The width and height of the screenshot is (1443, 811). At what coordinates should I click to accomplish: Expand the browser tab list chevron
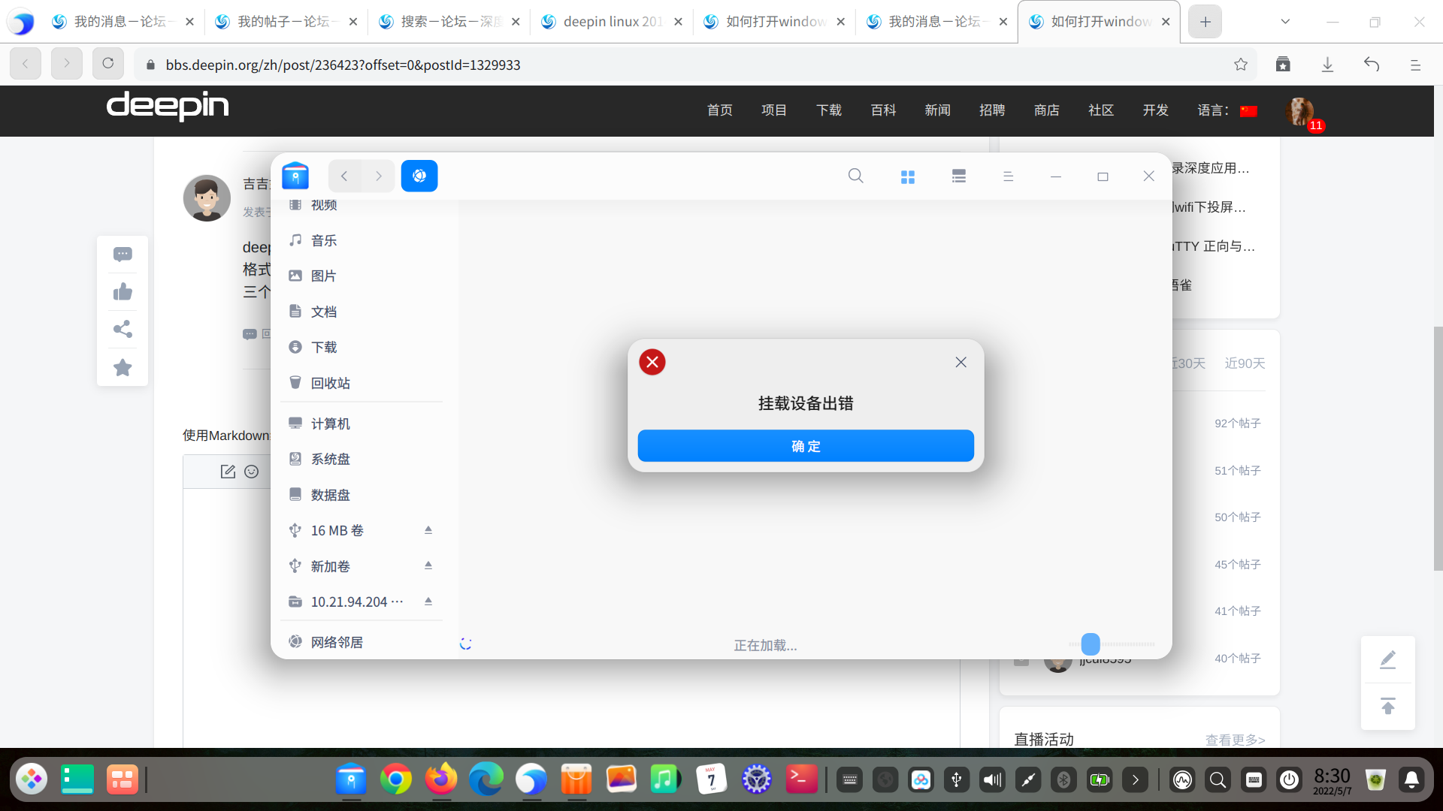pos(1285,22)
